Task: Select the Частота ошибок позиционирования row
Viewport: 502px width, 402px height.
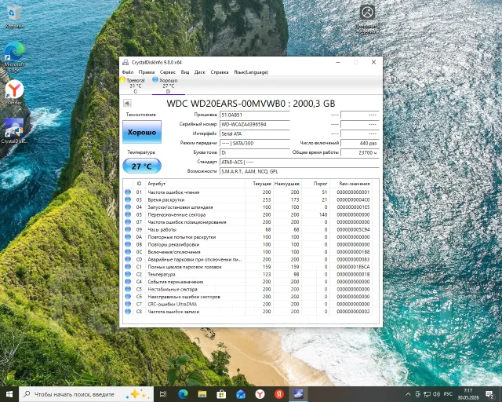Action: point(248,222)
